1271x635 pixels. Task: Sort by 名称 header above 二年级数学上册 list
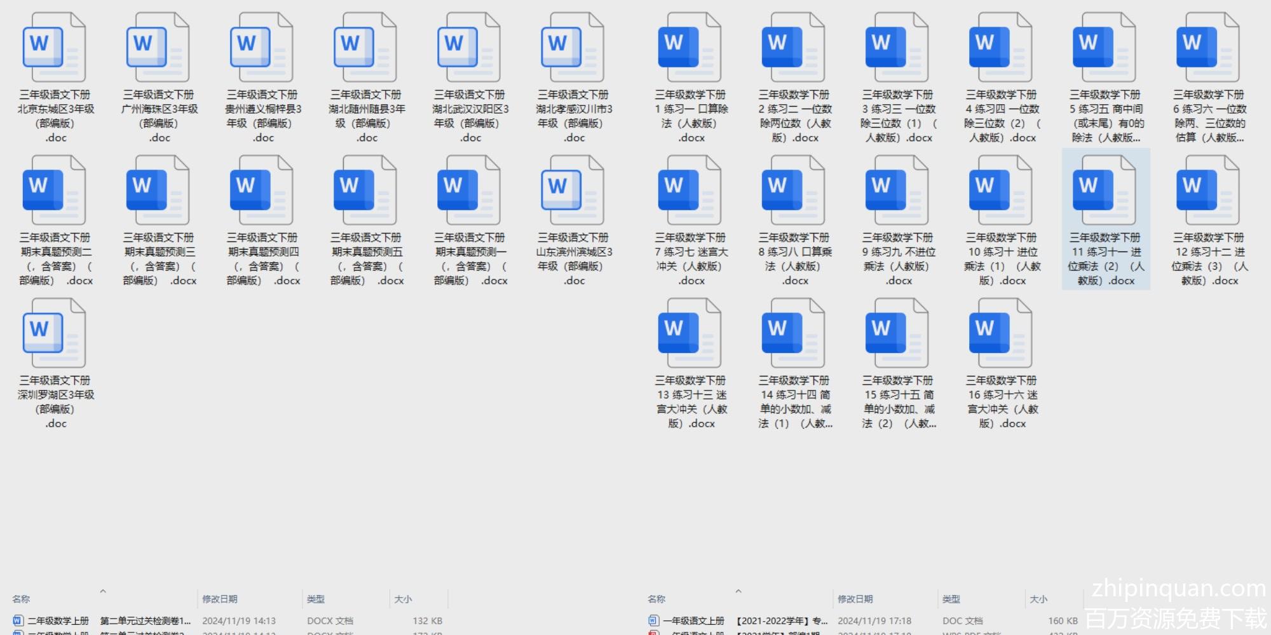tap(21, 599)
